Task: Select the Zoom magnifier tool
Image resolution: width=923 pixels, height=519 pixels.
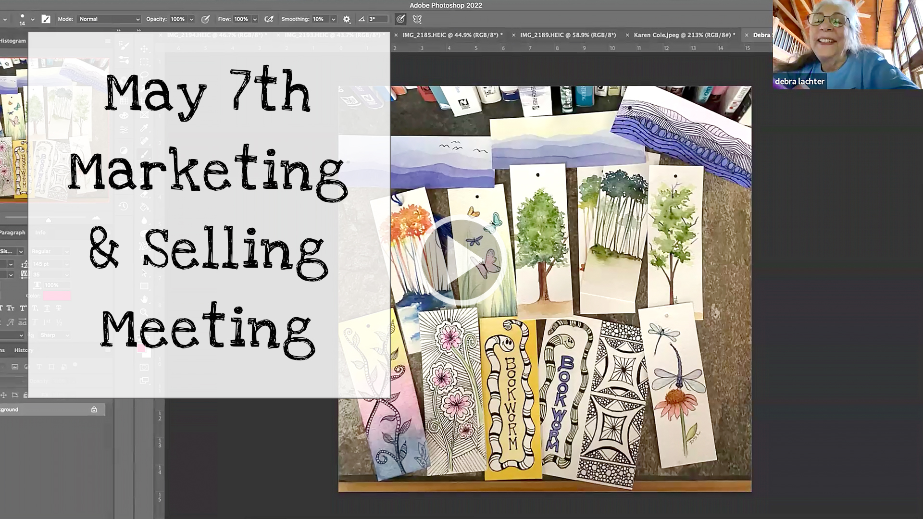Action: pos(144,312)
